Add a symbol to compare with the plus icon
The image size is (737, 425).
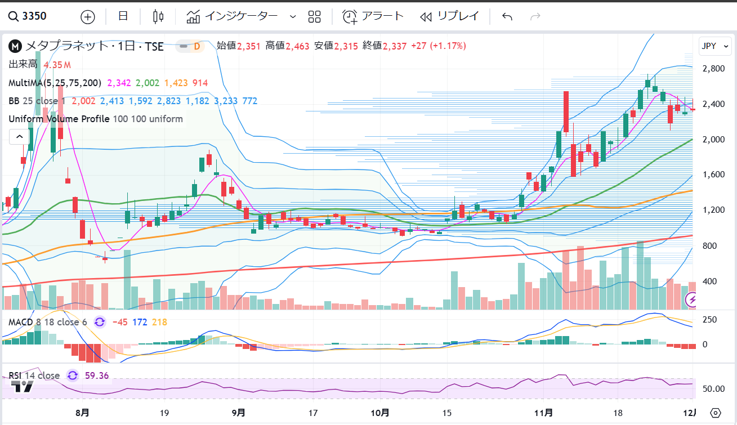[88, 16]
